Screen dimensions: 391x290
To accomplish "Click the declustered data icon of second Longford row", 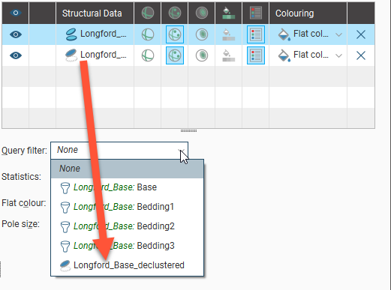I will [x=71, y=55].
